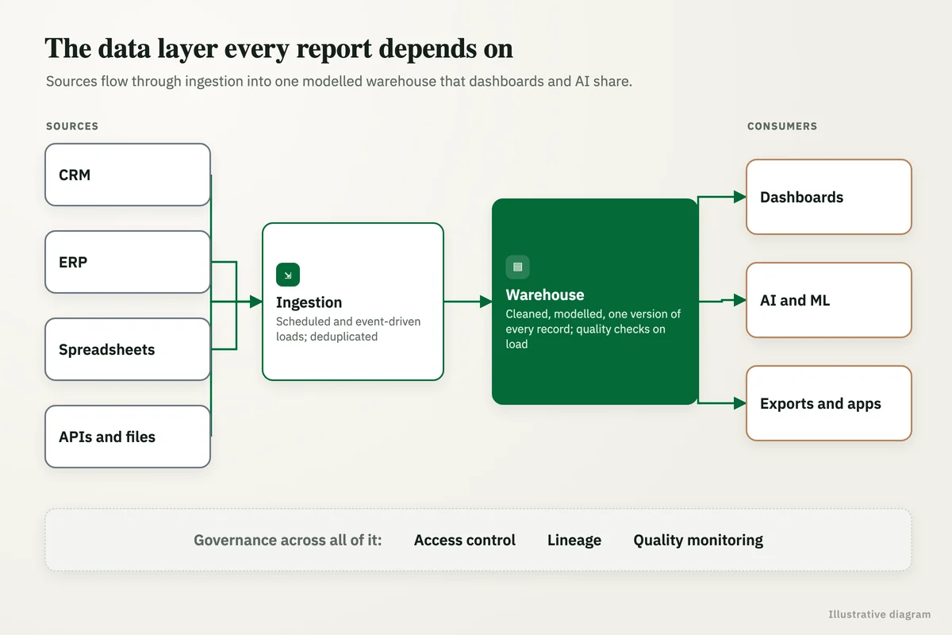Click the Ingestion heading

point(309,302)
